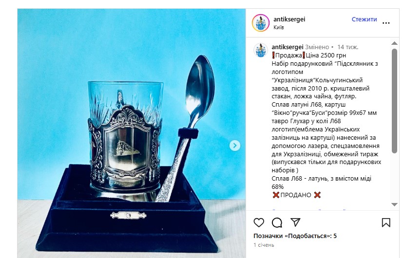
Task: Click antiksergei username in the caption
Action: coord(287,47)
